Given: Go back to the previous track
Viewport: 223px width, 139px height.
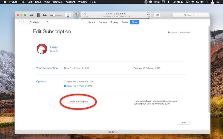Looking at the screenshot, I should (31, 15).
